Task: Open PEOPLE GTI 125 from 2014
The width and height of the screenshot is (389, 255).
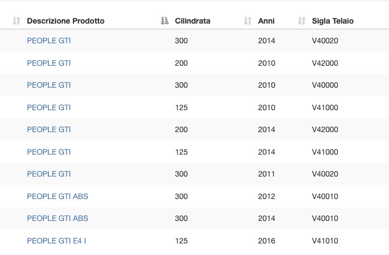Action: (48, 152)
